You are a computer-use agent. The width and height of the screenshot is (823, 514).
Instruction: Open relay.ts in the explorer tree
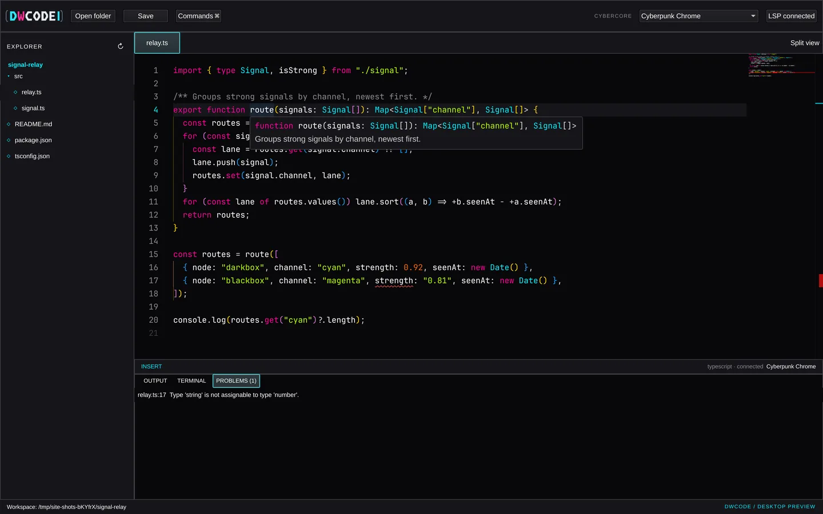(x=31, y=92)
